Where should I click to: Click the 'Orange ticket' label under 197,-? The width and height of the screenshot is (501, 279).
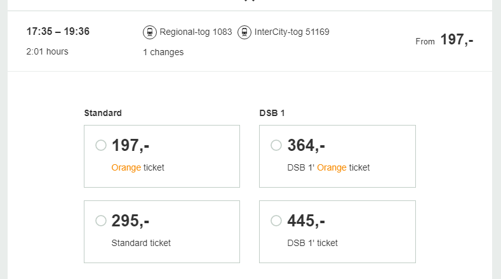tap(138, 167)
